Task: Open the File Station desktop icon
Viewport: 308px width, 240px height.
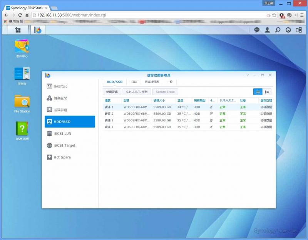Action: coord(22,104)
